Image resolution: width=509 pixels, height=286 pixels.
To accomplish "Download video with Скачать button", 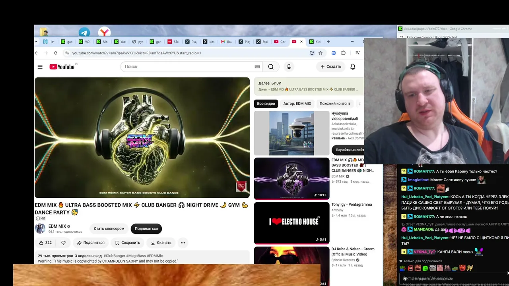I will click(x=161, y=243).
